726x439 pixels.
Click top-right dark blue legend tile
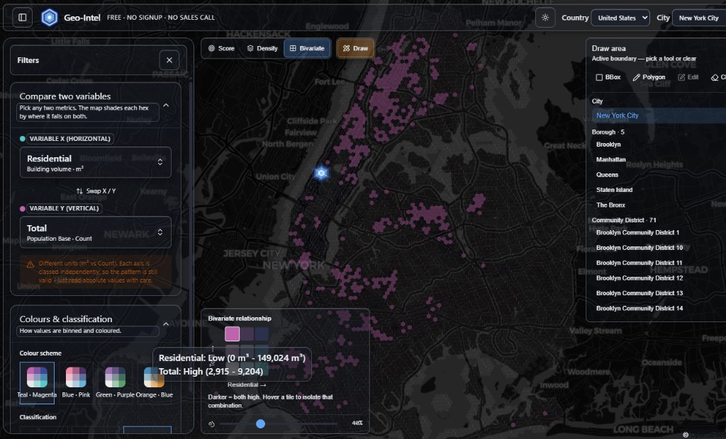262,333
